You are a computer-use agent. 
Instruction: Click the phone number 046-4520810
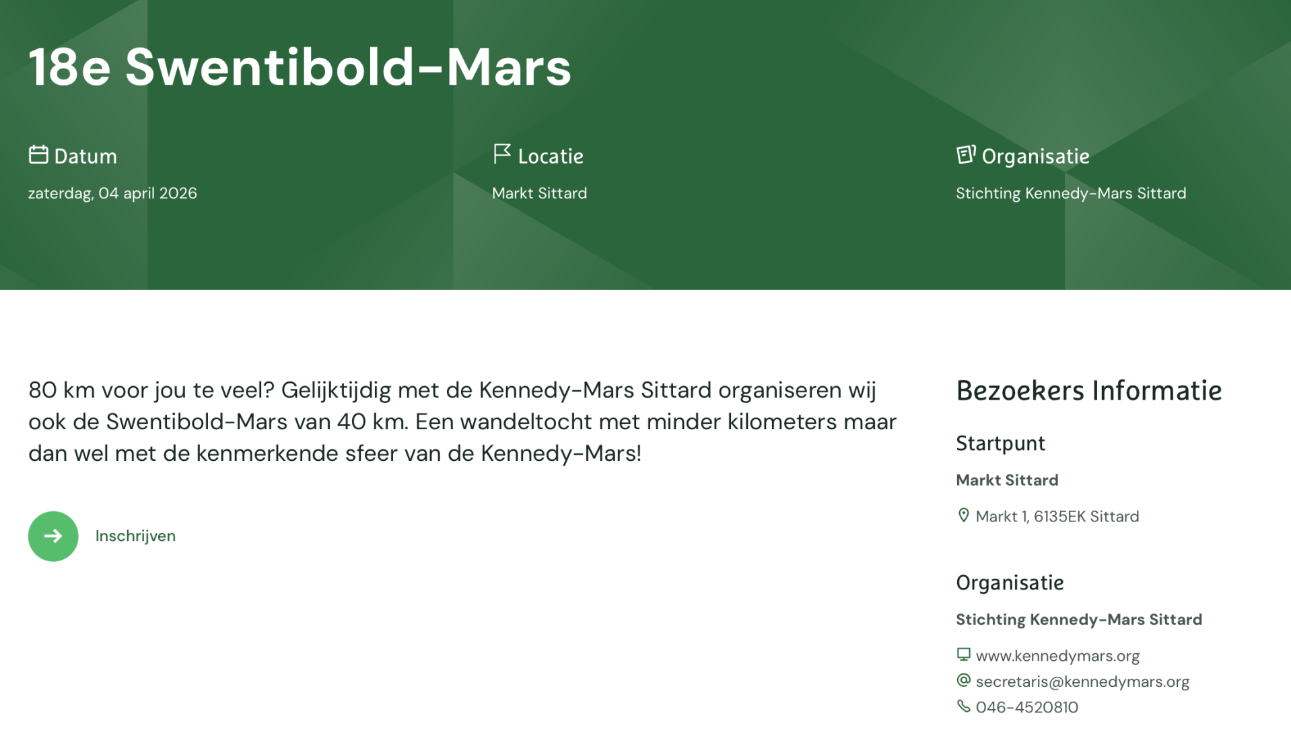click(1026, 707)
